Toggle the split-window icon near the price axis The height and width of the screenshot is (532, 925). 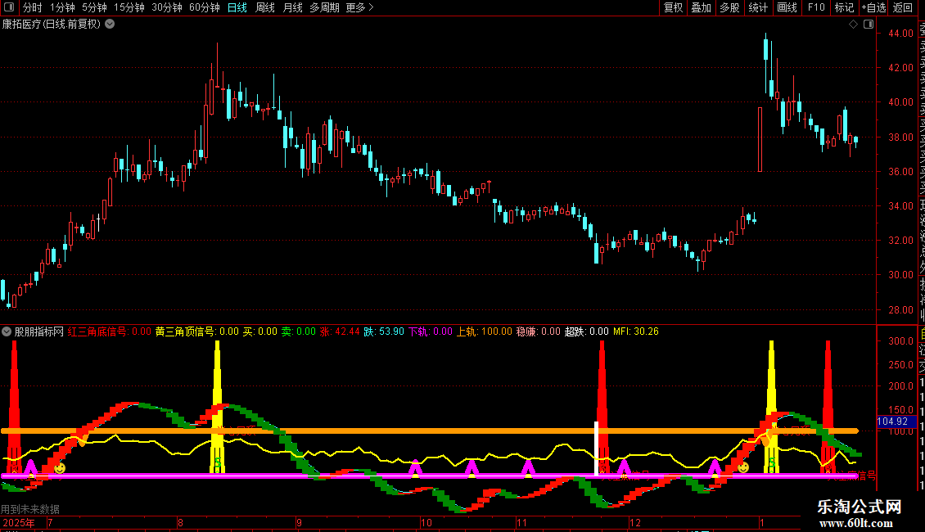(x=869, y=25)
